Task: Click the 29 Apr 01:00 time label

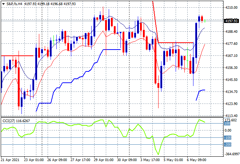Action: click(x=104, y=160)
